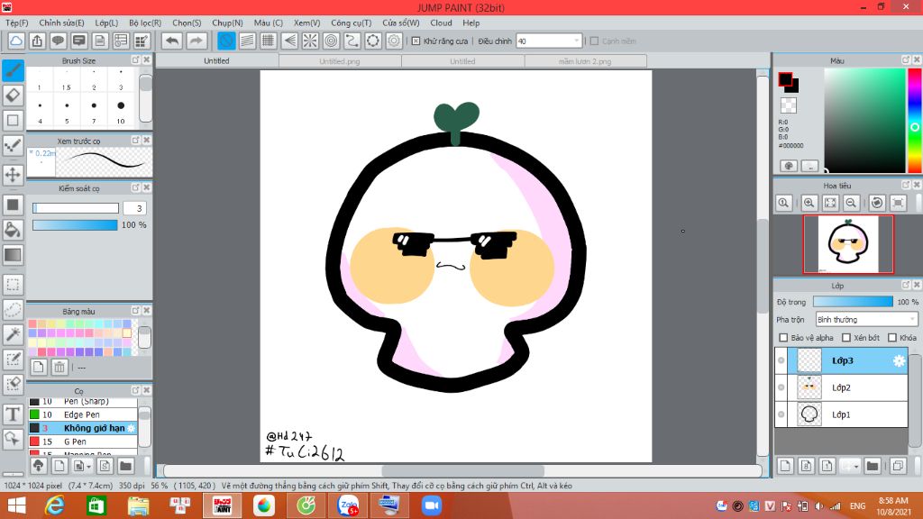923x519 pixels.
Task: Click the cloud icon in top toolbar
Action: 16,41
